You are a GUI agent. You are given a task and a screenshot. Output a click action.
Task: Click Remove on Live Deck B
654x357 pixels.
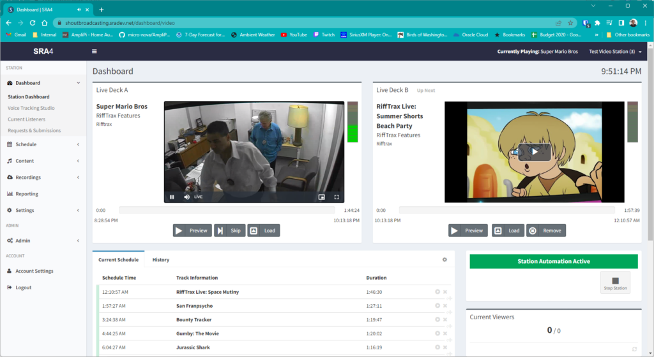(x=545, y=231)
